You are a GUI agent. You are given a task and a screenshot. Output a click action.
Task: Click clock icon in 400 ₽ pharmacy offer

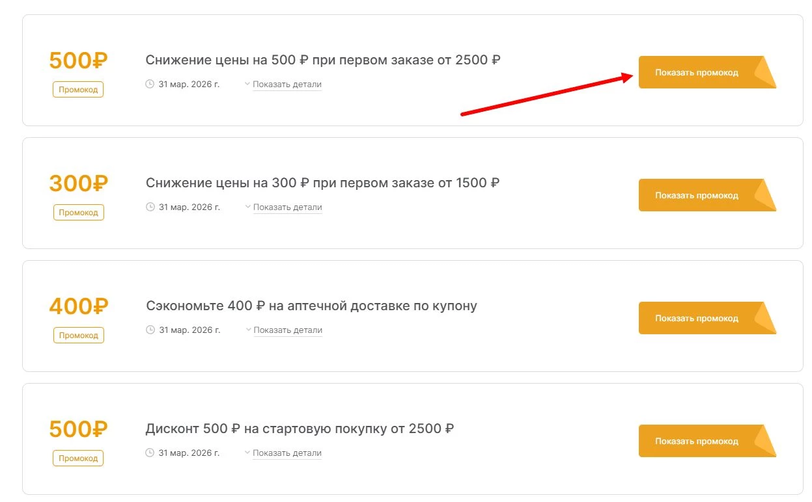click(x=150, y=330)
